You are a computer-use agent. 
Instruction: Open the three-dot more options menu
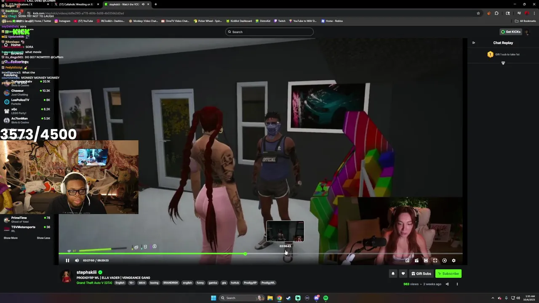(x=457, y=284)
